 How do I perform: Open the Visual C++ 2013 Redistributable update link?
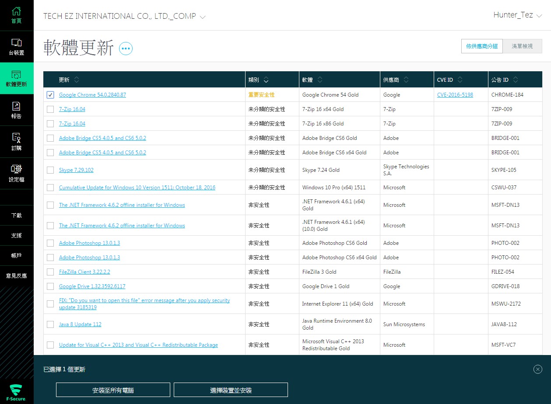138,345
